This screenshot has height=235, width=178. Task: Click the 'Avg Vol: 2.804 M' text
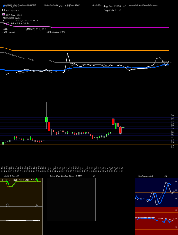[x=114, y=6]
